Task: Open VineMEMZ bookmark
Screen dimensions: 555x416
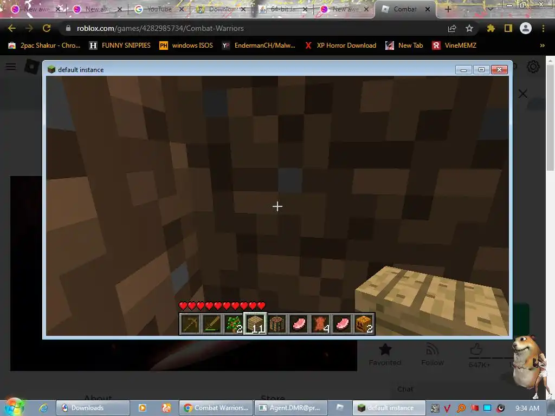Action: pyautogui.click(x=455, y=45)
